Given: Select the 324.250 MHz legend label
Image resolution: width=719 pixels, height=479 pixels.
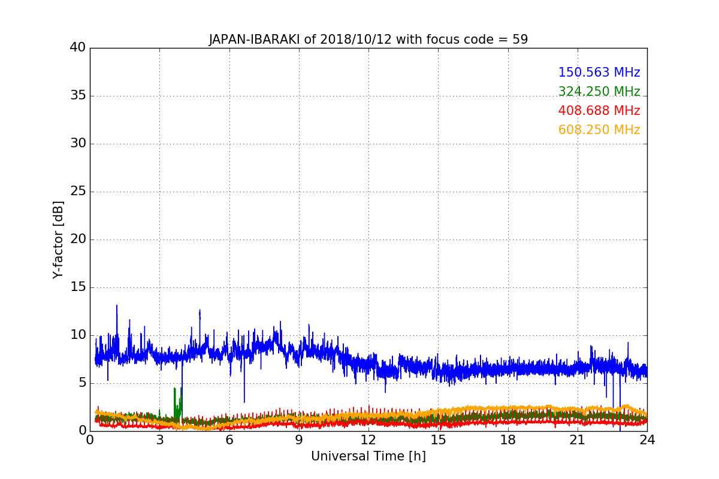Looking at the screenshot, I should pyautogui.click(x=599, y=92).
